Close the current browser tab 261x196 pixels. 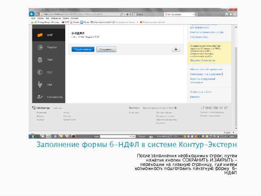[193, 14]
